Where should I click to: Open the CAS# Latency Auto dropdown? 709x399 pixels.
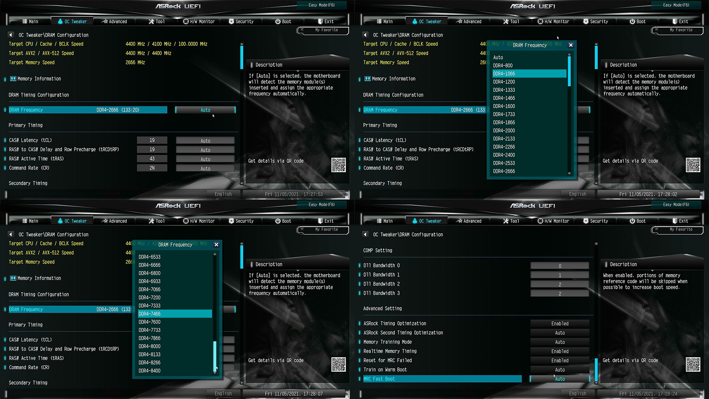[x=205, y=141]
